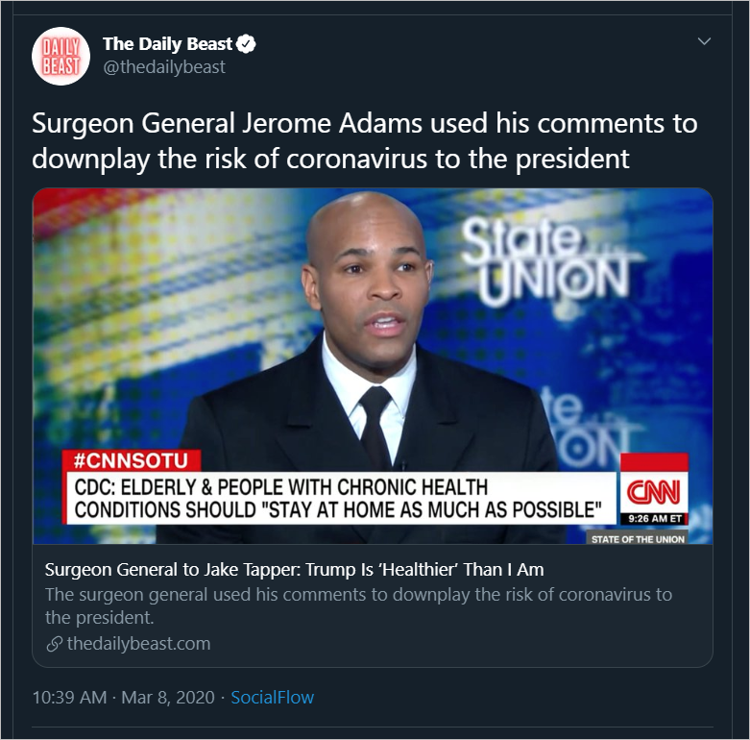Open the SocialFlow source link
Screen dimensions: 750x740
point(272,698)
